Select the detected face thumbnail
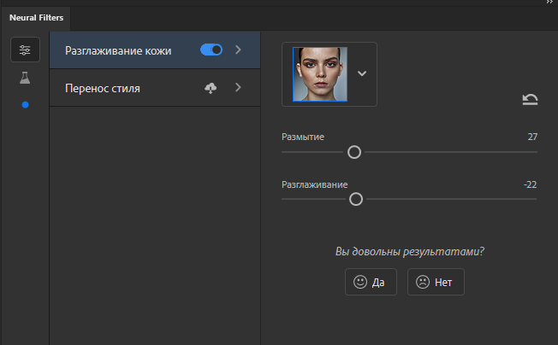Screen dimensions: 558x345 click(x=320, y=74)
